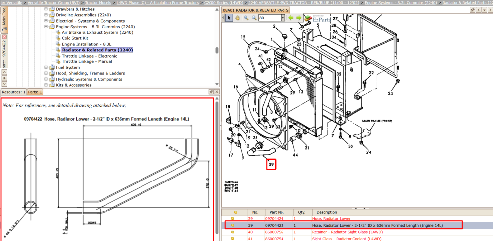Screen dimensions: 493x241
Task: Sort parts list by No. column
Action: pos(256,212)
